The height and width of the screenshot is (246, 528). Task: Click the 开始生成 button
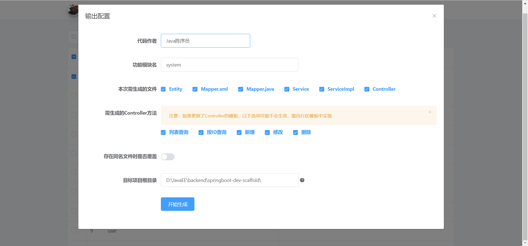(178, 204)
